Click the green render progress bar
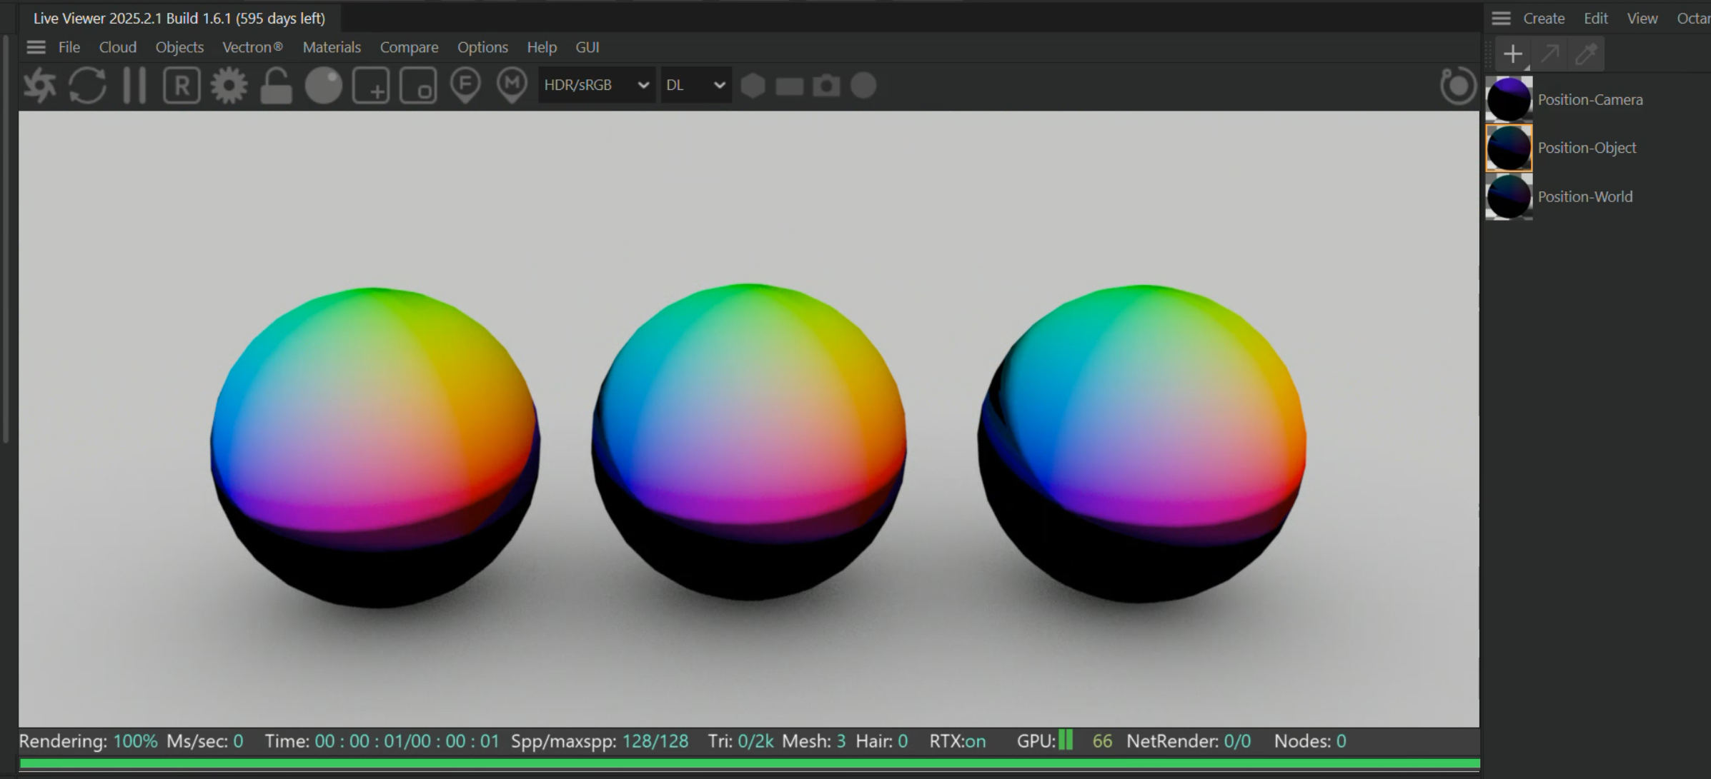 749,763
